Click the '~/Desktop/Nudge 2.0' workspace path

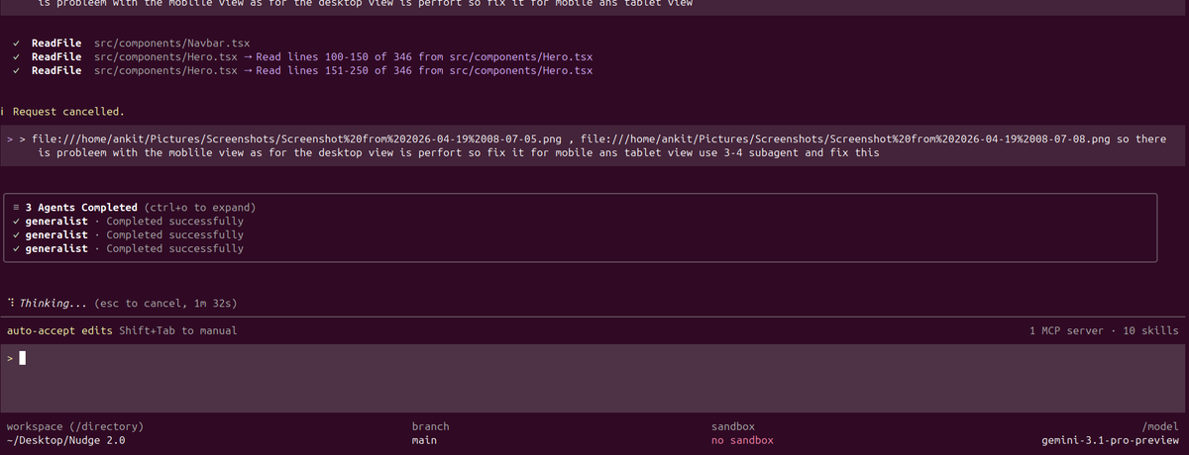pos(65,440)
